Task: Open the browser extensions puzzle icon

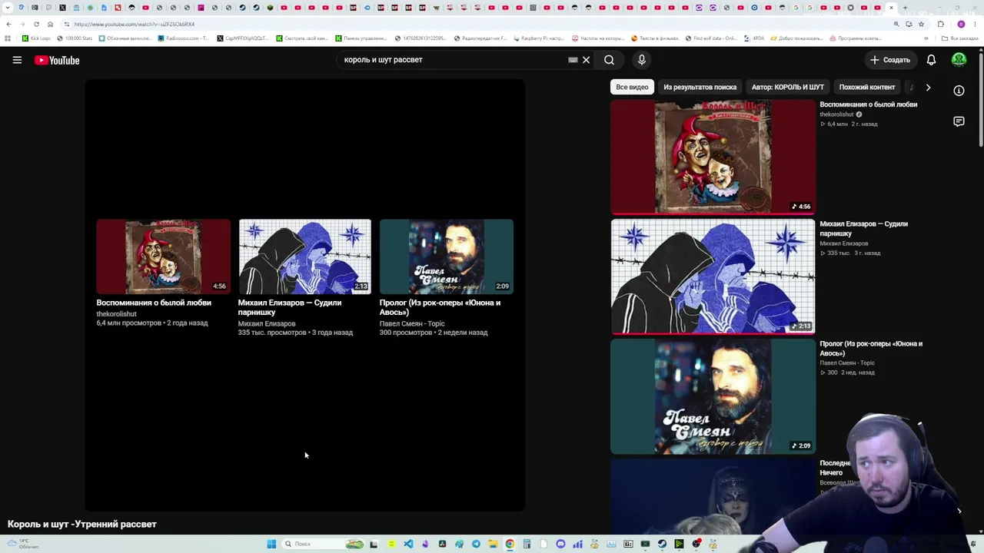Action: (940, 24)
